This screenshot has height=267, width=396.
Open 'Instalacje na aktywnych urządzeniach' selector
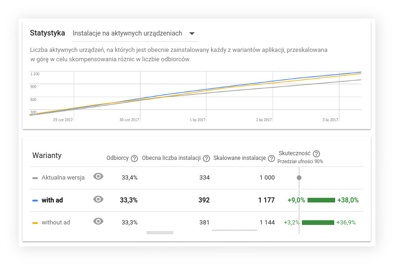(x=135, y=34)
